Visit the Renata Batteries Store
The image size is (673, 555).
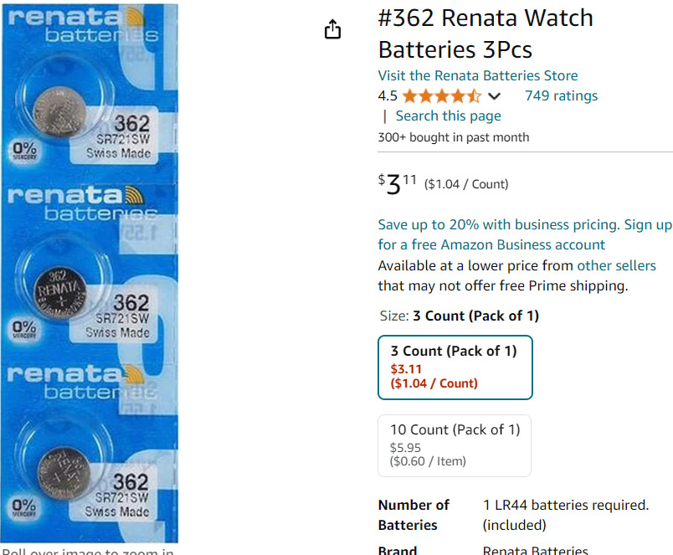point(477,75)
